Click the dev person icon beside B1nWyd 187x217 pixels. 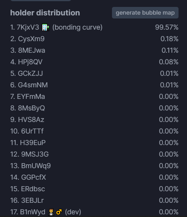(51, 212)
